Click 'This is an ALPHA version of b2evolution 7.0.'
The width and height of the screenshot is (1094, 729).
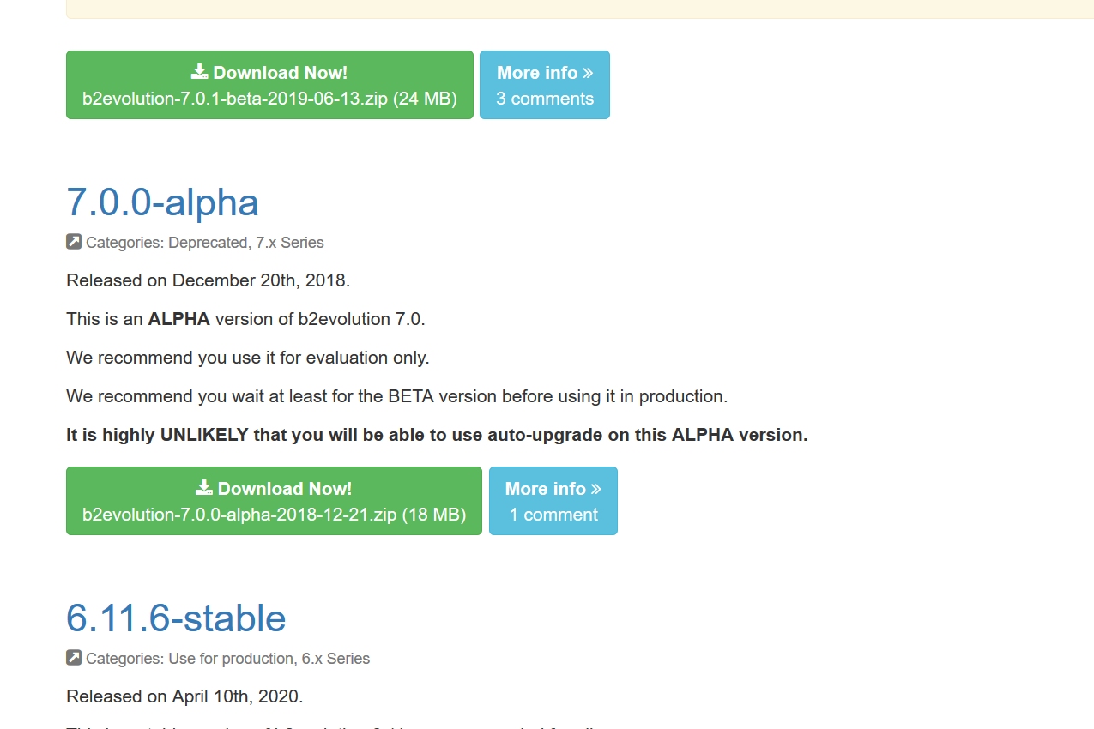[245, 319]
